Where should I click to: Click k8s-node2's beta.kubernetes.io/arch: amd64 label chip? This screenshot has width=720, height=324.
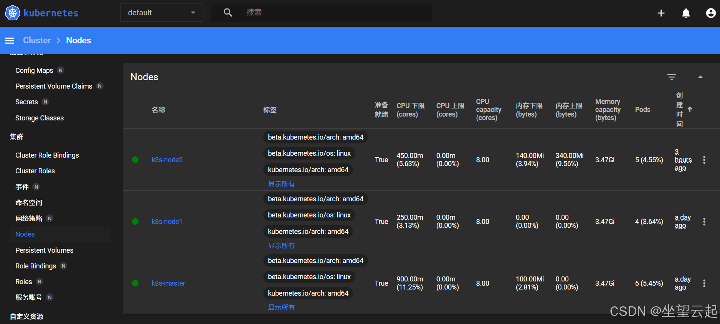click(315, 137)
